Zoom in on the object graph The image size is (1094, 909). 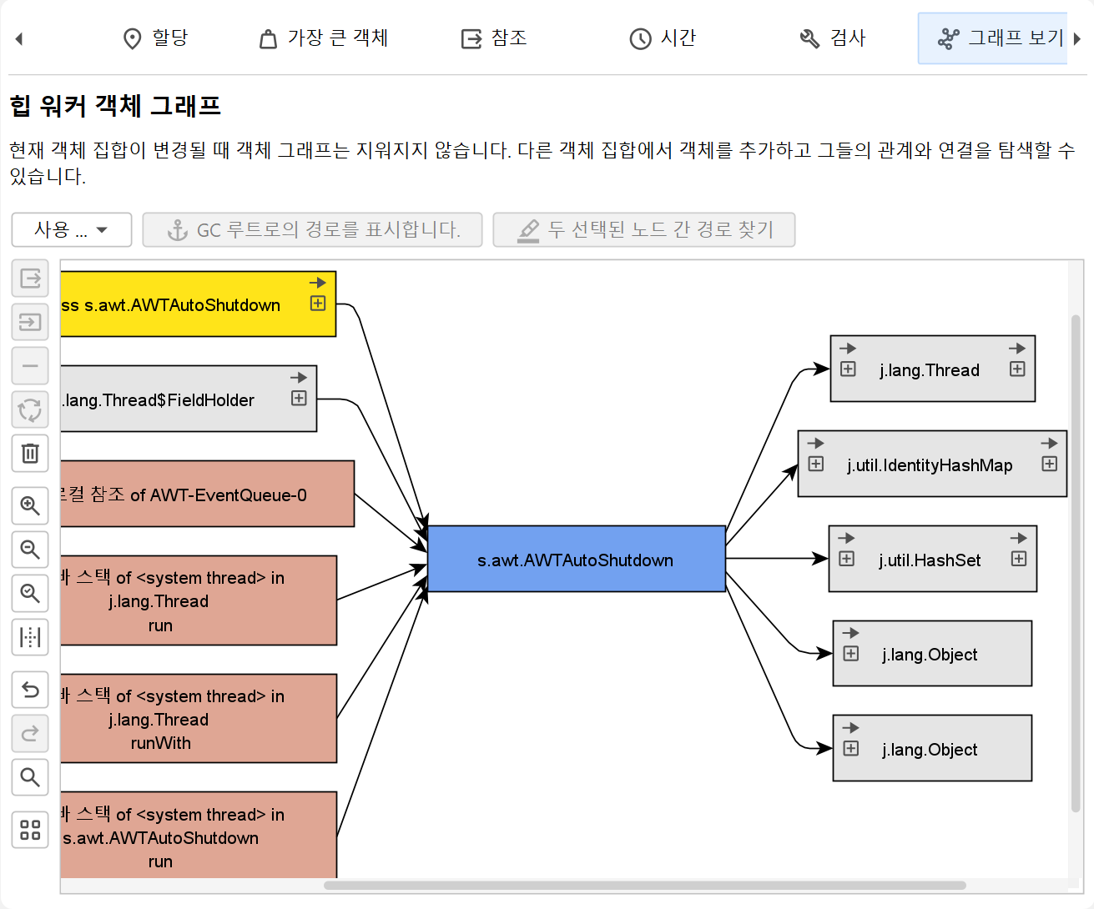coord(30,505)
